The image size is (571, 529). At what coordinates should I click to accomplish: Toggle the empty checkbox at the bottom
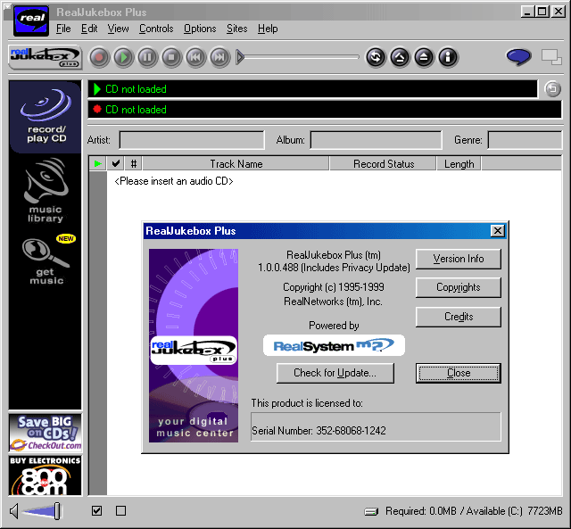pyautogui.click(x=121, y=511)
